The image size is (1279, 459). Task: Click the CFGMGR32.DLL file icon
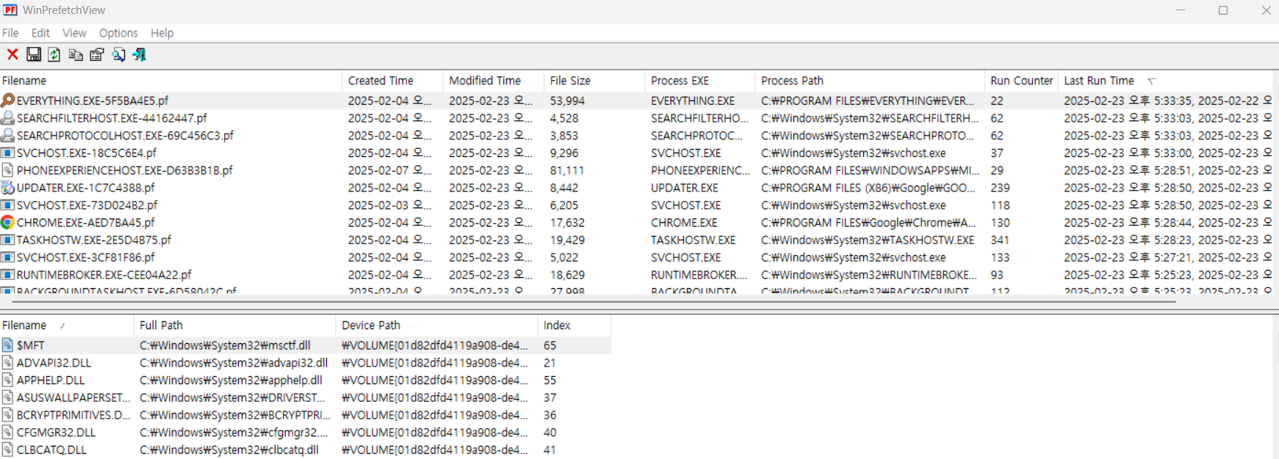click(7, 433)
